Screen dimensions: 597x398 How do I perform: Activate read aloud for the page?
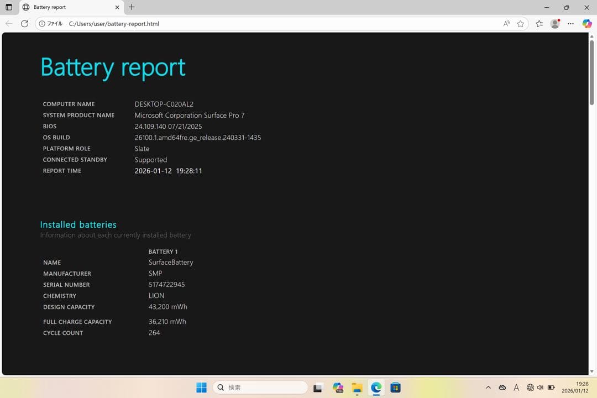(x=506, y=24)
